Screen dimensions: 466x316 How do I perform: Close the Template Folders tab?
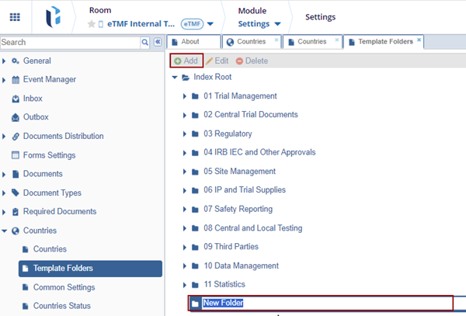click(419, 40)
